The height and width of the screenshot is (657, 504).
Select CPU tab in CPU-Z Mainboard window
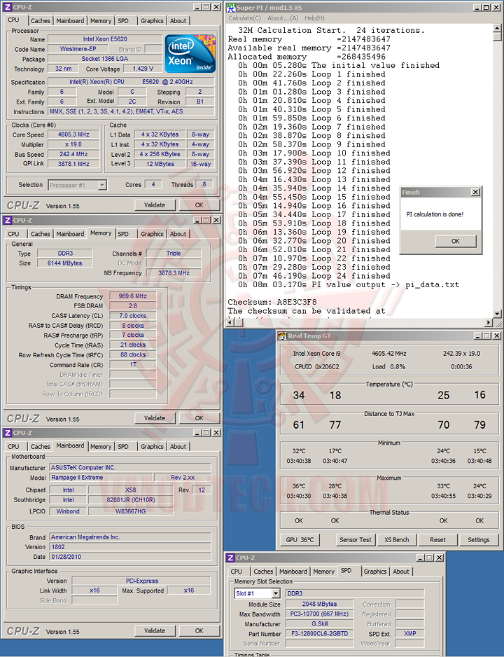(x=13, y=447)
